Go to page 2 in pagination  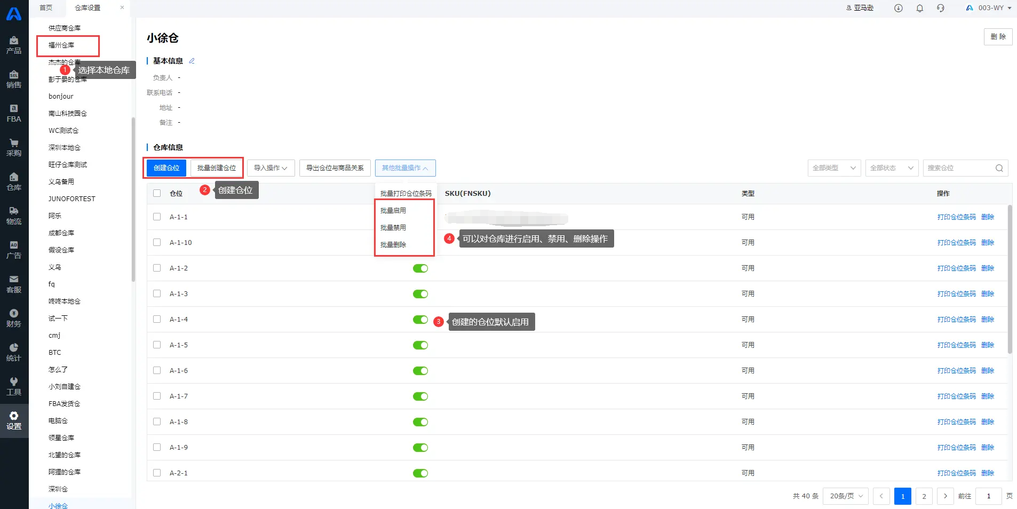click(x=924, y=496)
